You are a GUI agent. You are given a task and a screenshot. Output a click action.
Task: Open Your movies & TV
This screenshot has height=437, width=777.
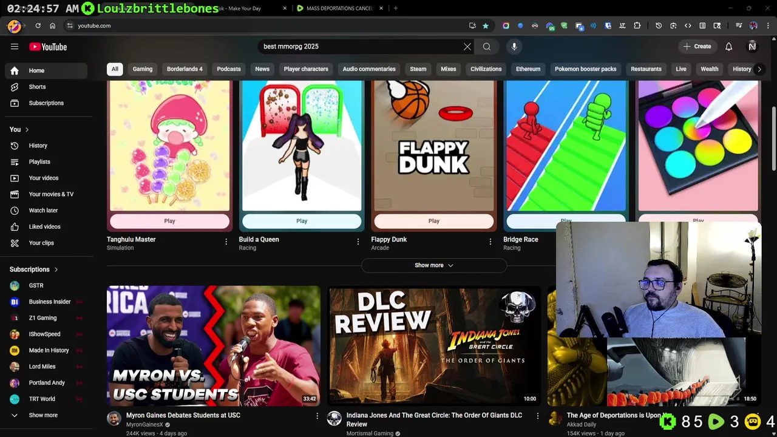[46, 194]
